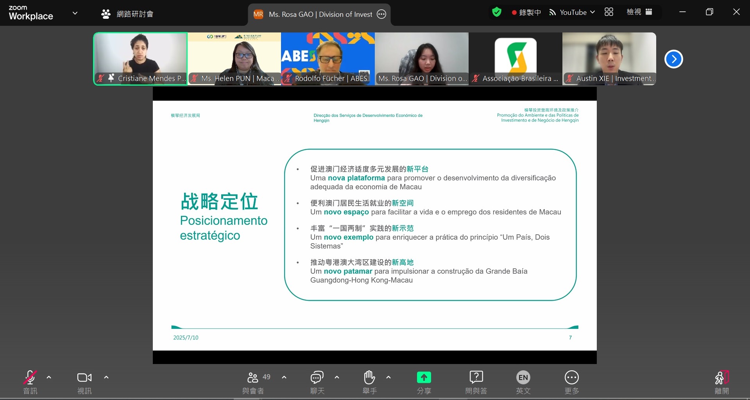Show next participants with blue arrow
The width and height of the screenshot is (750, 400).
[673, 59]
